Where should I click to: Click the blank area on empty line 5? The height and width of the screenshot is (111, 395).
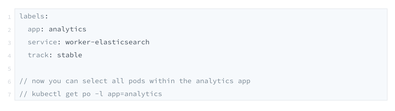tap(201, 68)
